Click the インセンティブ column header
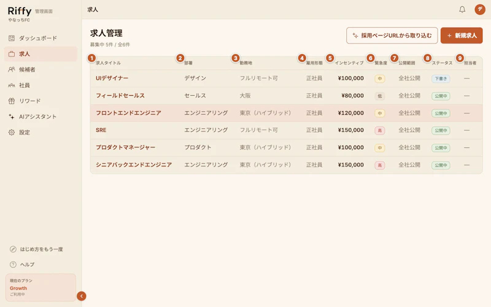491x307 pixels. pos(349,63)
